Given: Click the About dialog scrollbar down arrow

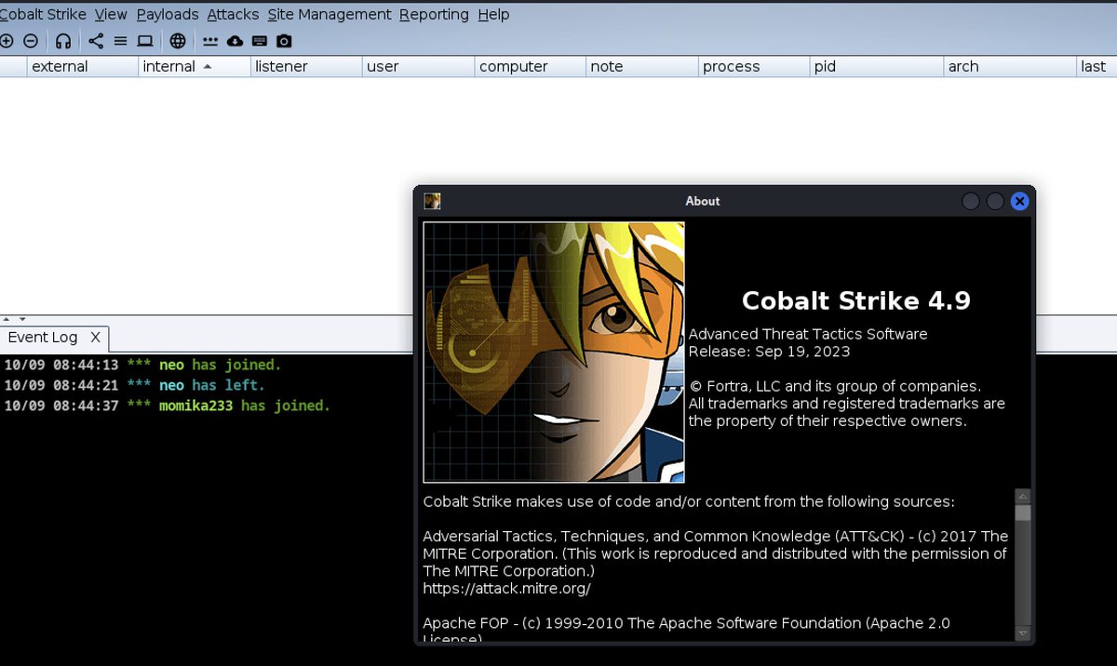Looking at the screenshot, I should [1023, 633].
